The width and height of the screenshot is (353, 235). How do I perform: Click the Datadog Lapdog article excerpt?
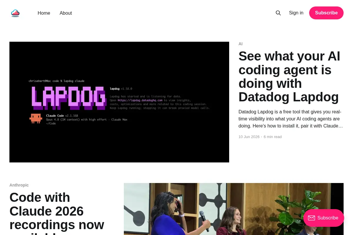pos(291,119)
